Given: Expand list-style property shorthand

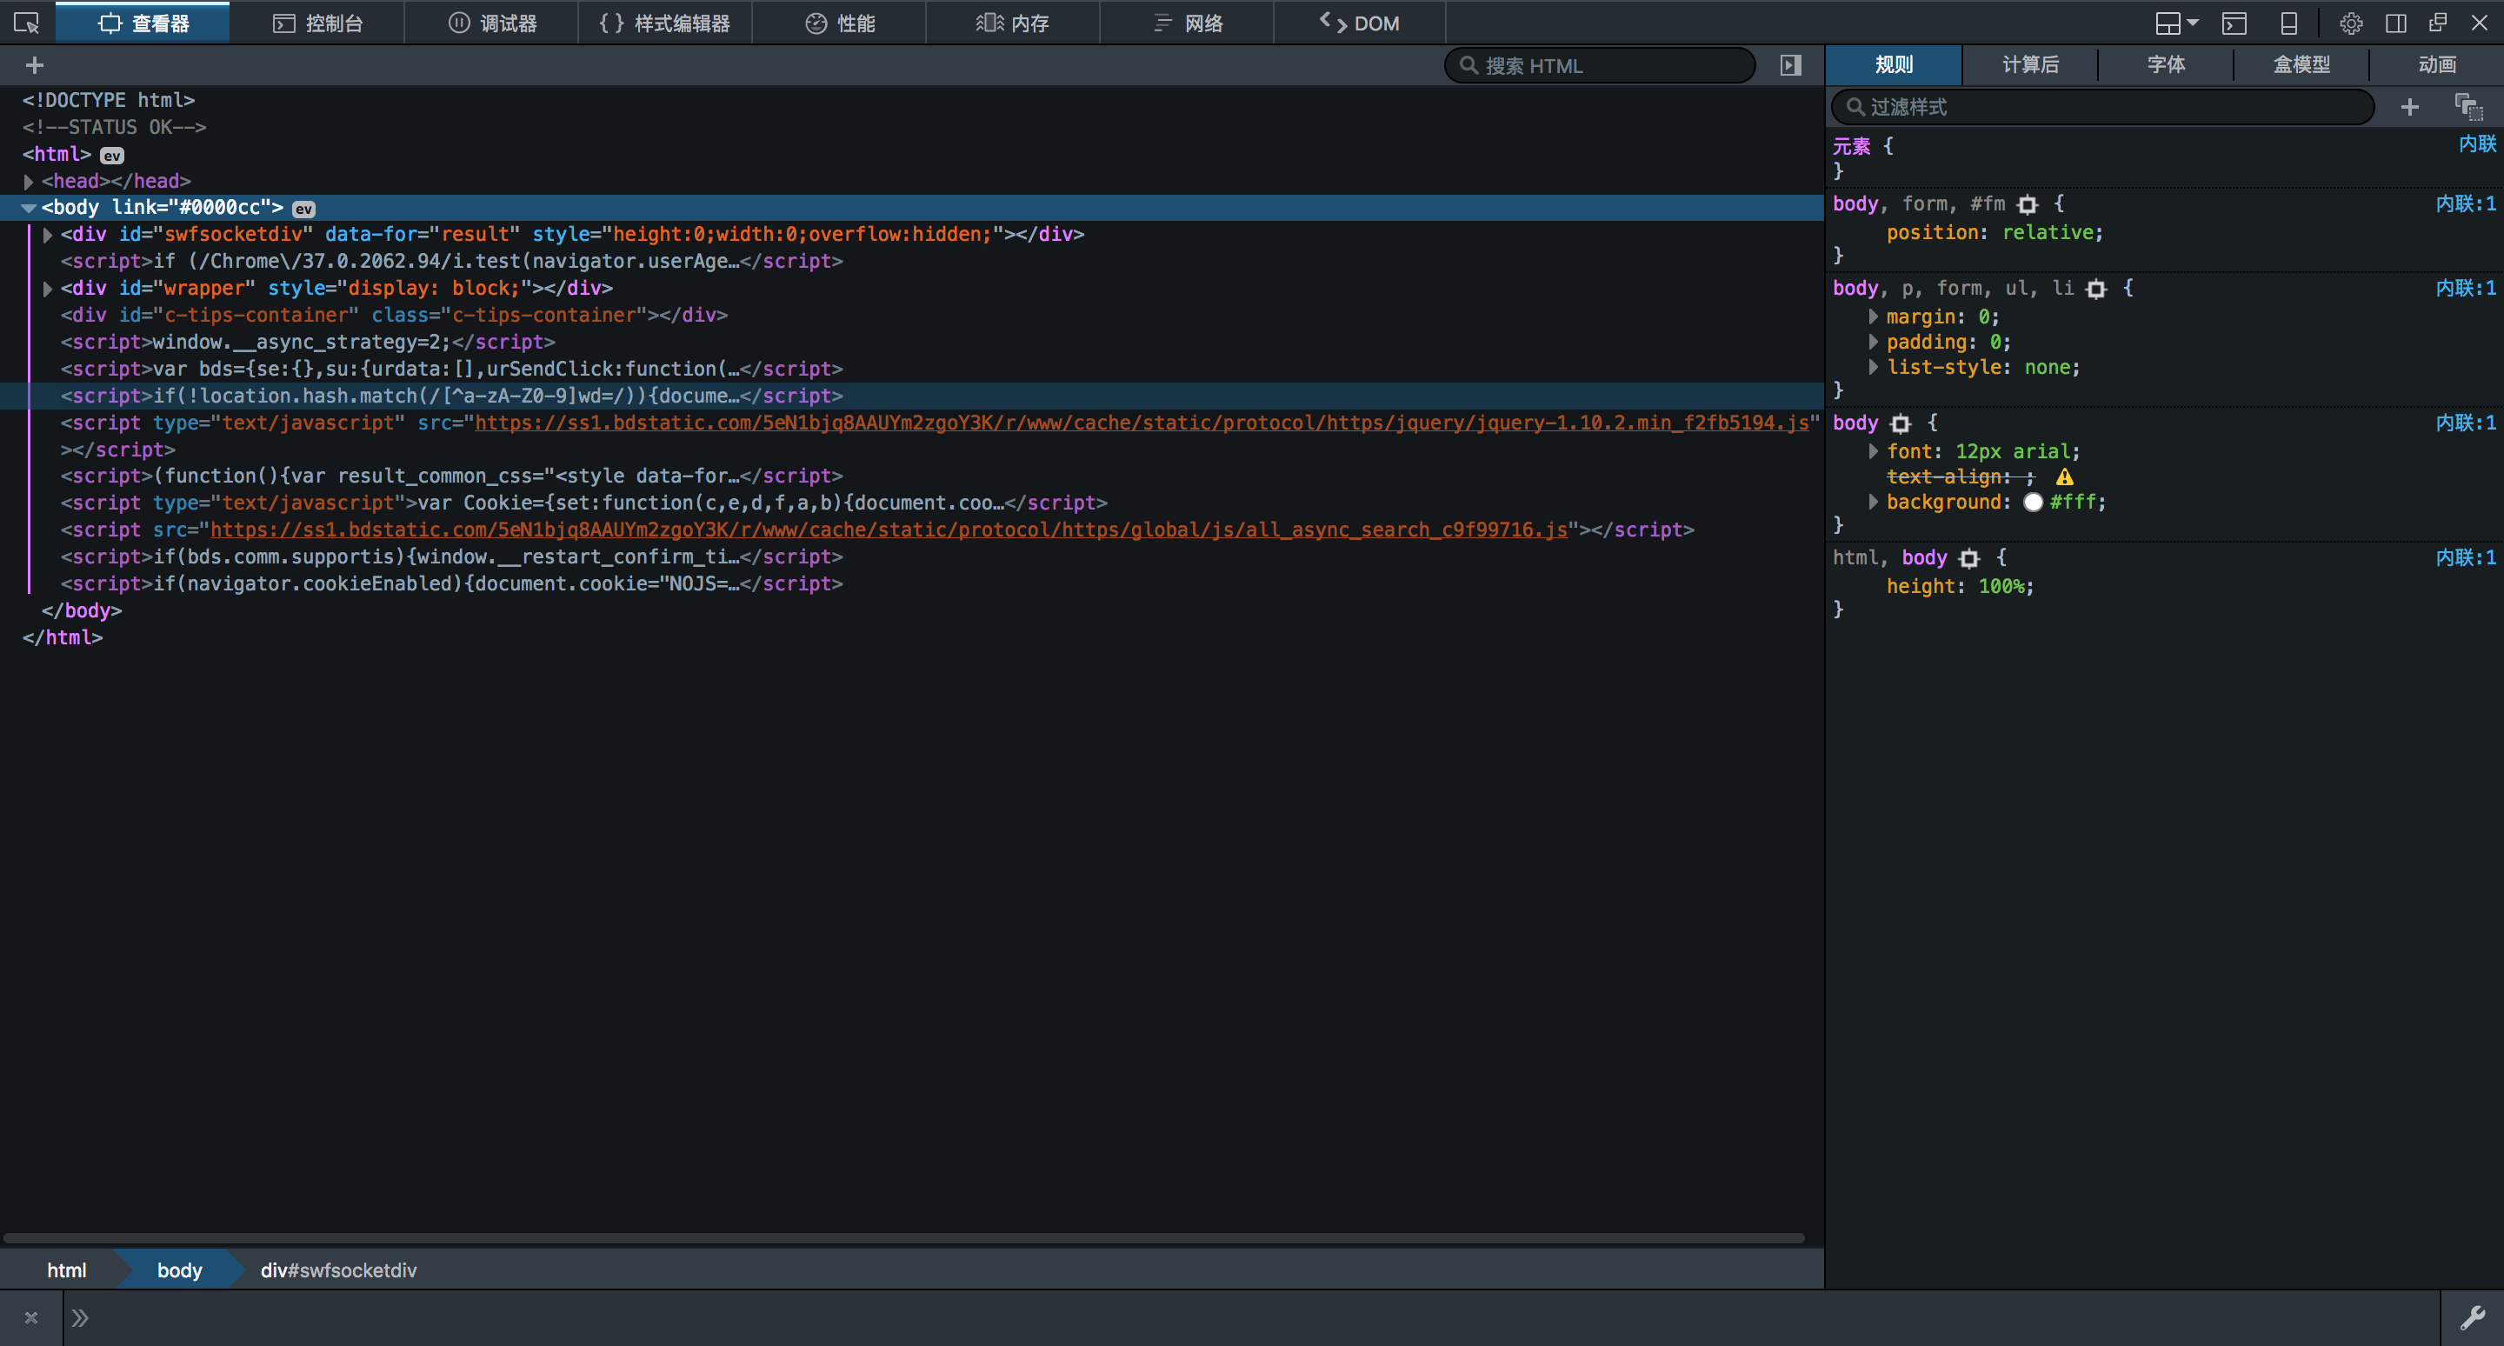Looking at the screenshot, I should (x=1873, y=366).
